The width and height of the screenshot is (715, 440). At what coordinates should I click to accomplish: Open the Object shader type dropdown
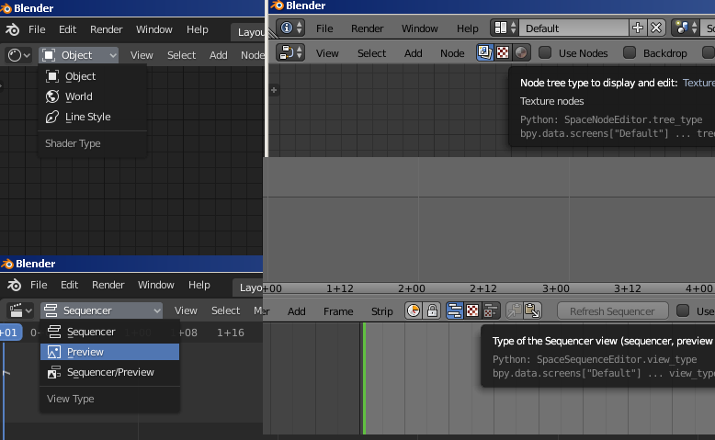click(x=79, y=55)
